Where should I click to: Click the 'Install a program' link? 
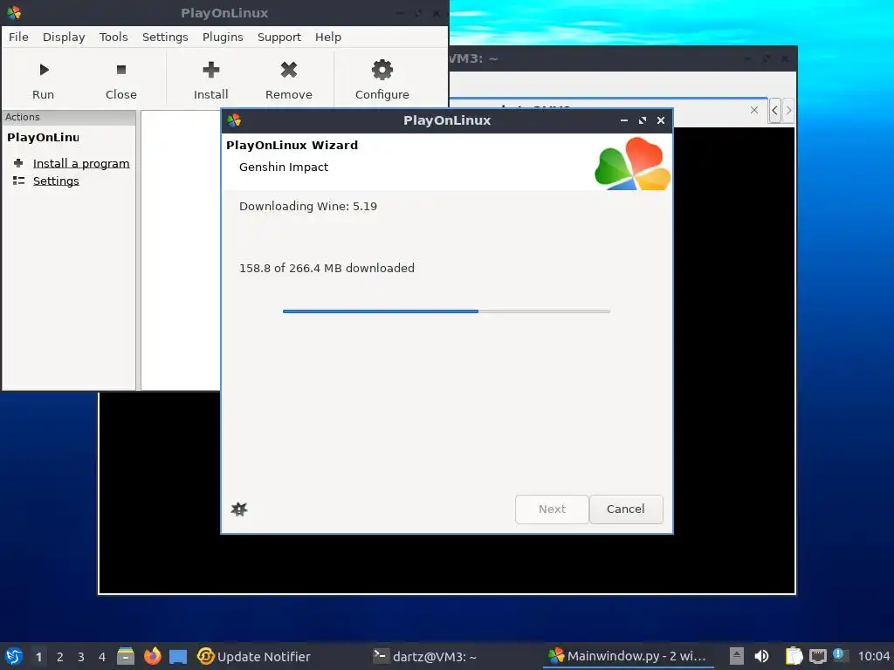click(x=81, y=163)
